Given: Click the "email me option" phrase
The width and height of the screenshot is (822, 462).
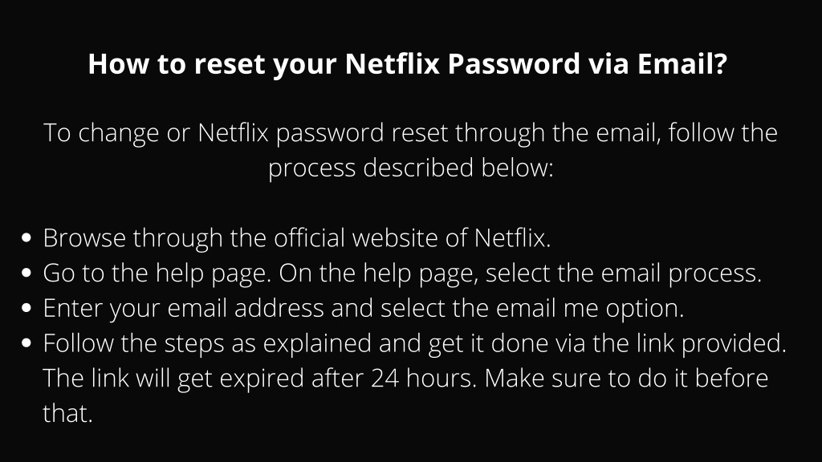Looking at the screenshot, I should coord(590,308).
